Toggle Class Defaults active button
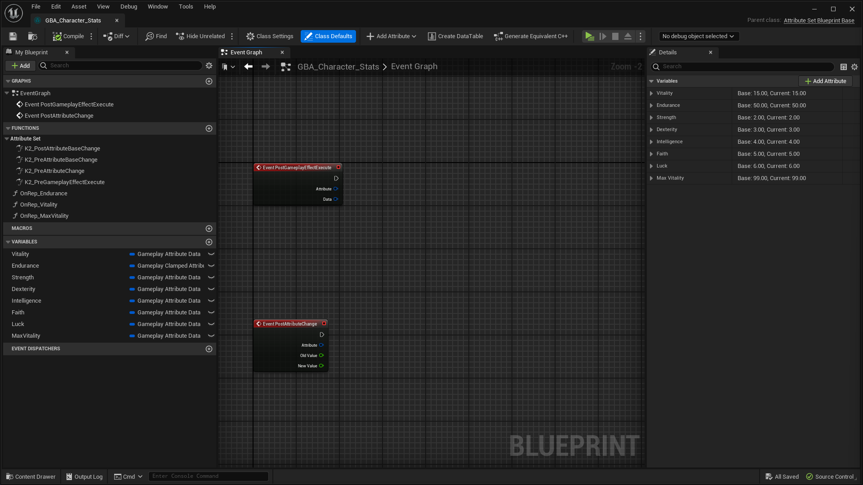863x485 pixels. 328,36
